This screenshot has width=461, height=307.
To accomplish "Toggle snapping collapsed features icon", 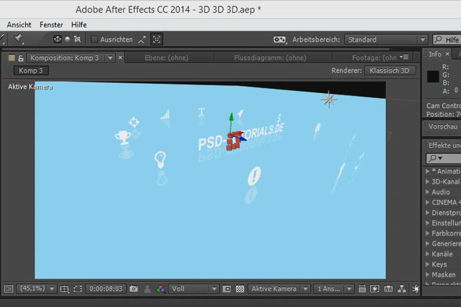I will 157,39.
